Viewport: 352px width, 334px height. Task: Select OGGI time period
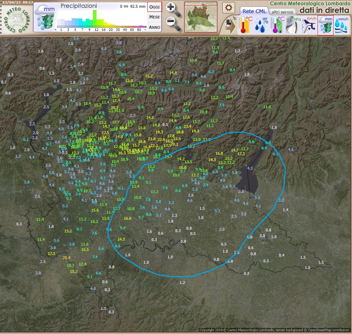click(x=154, y=7)
